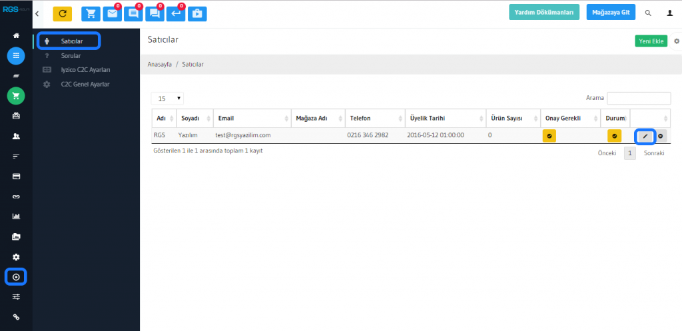
Task: Click the Yeni Ekle button
Action: (651, 41)
